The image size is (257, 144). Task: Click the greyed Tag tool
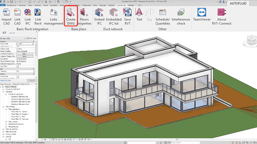149,15
